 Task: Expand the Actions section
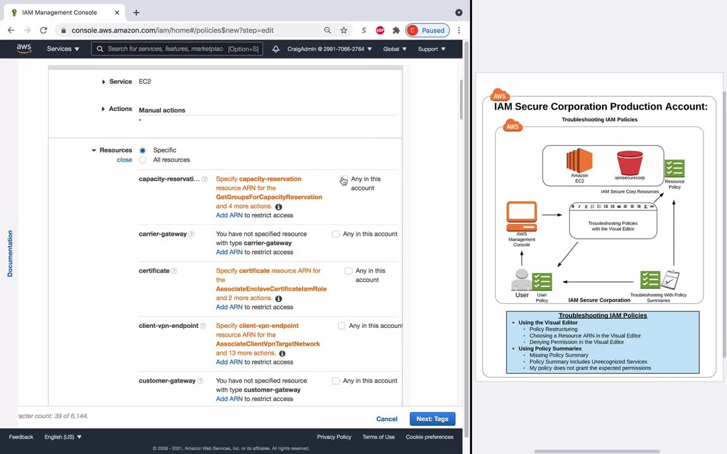point(103,109)
